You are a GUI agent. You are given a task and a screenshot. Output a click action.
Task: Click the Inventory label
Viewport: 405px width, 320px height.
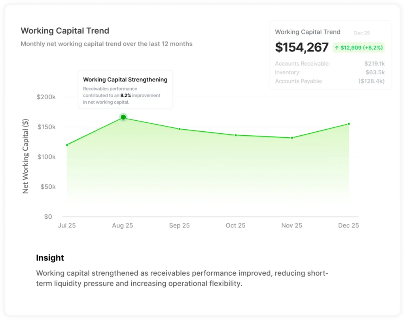click(288, 72)
